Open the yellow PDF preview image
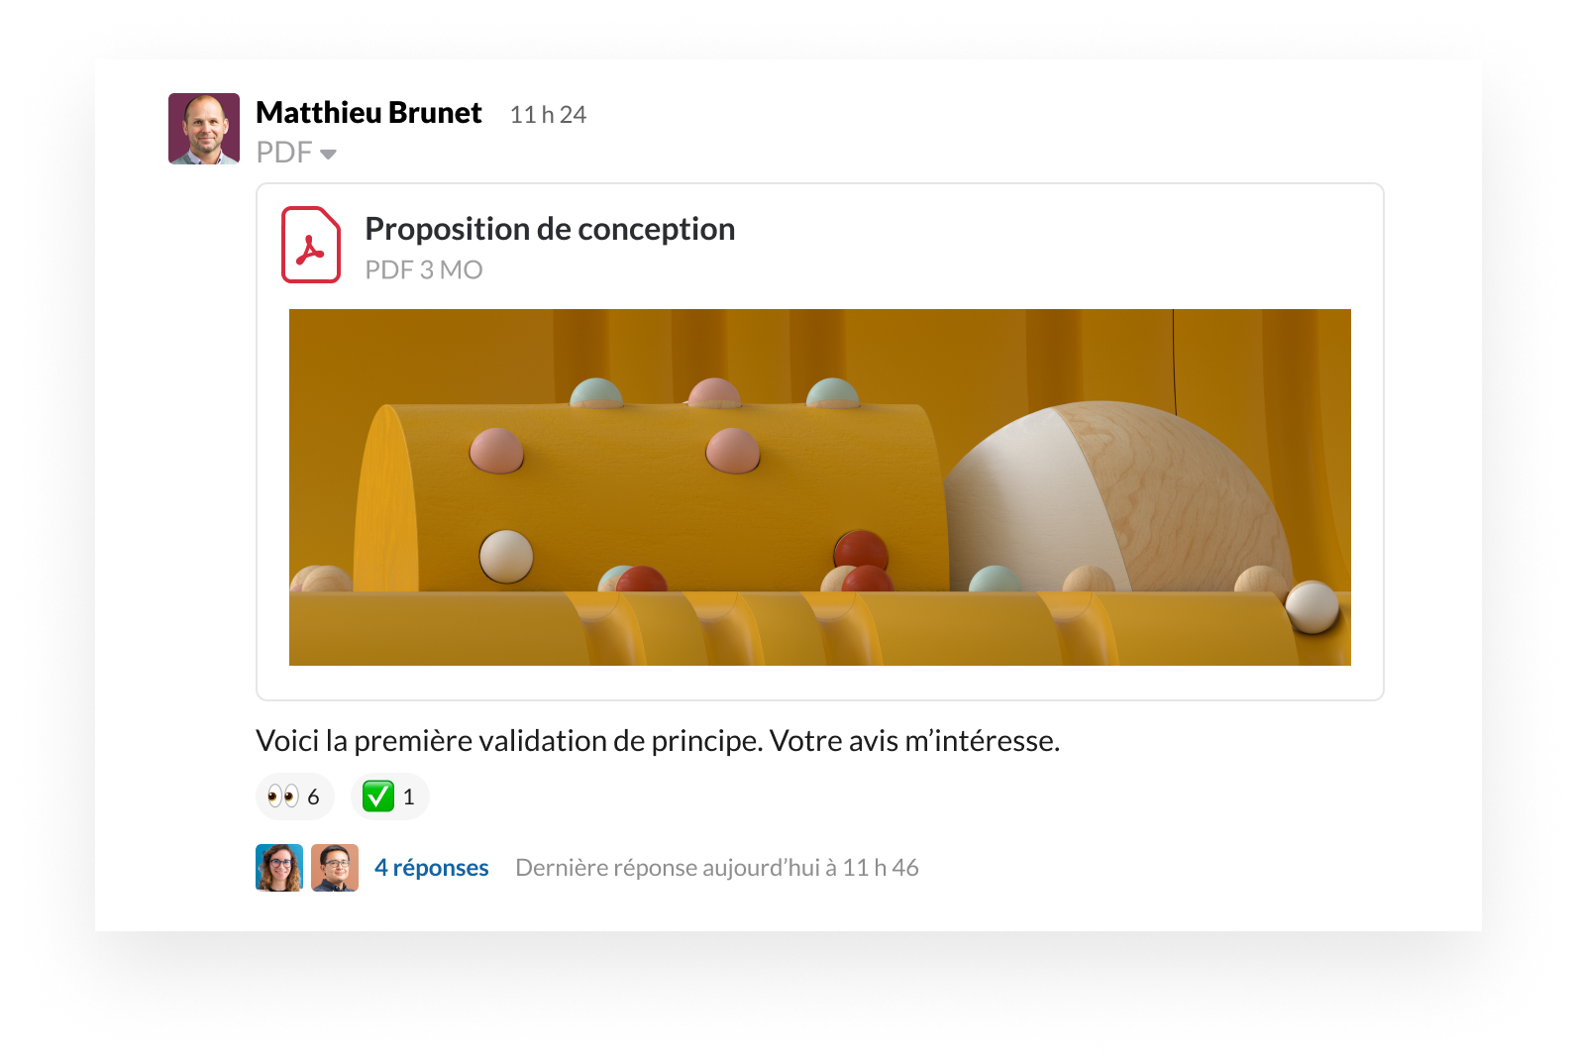 coord(820,487)
